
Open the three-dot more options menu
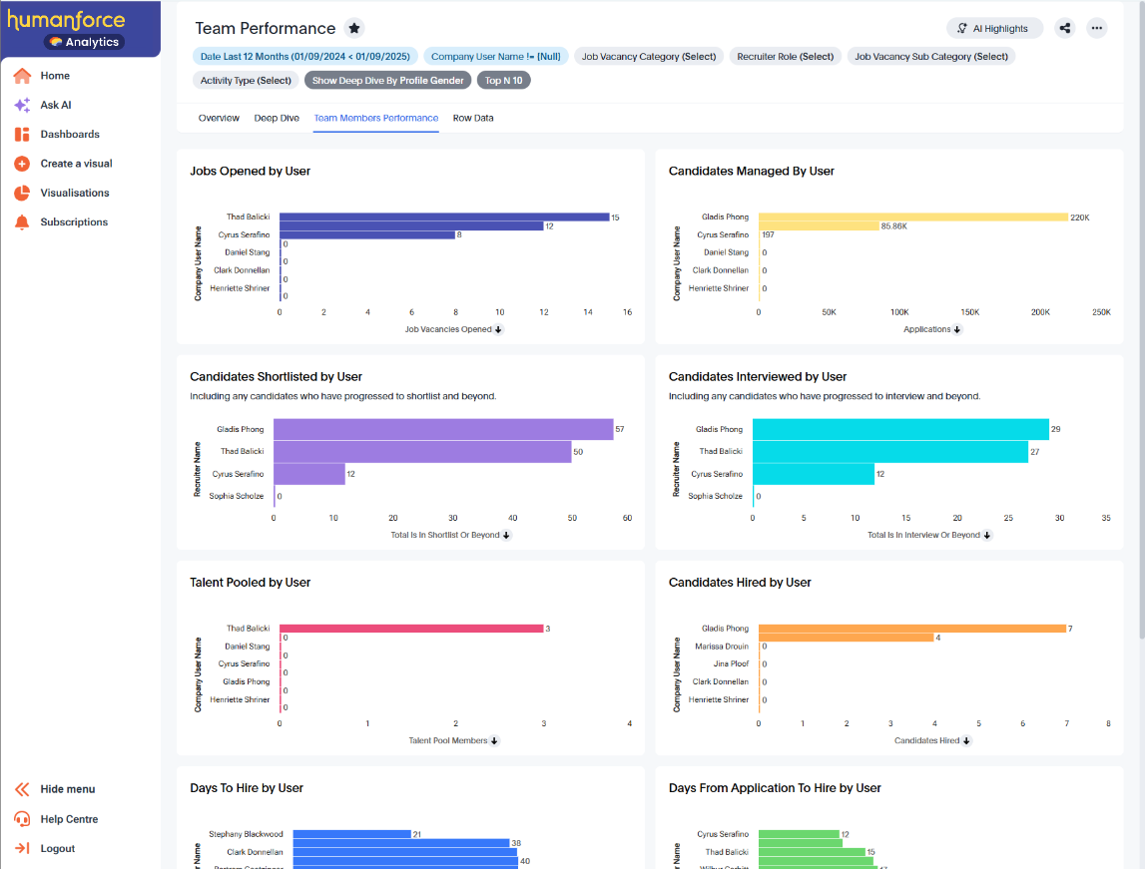coord(1096,28)
